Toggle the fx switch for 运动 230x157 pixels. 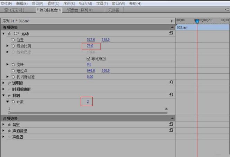[9, 34]
